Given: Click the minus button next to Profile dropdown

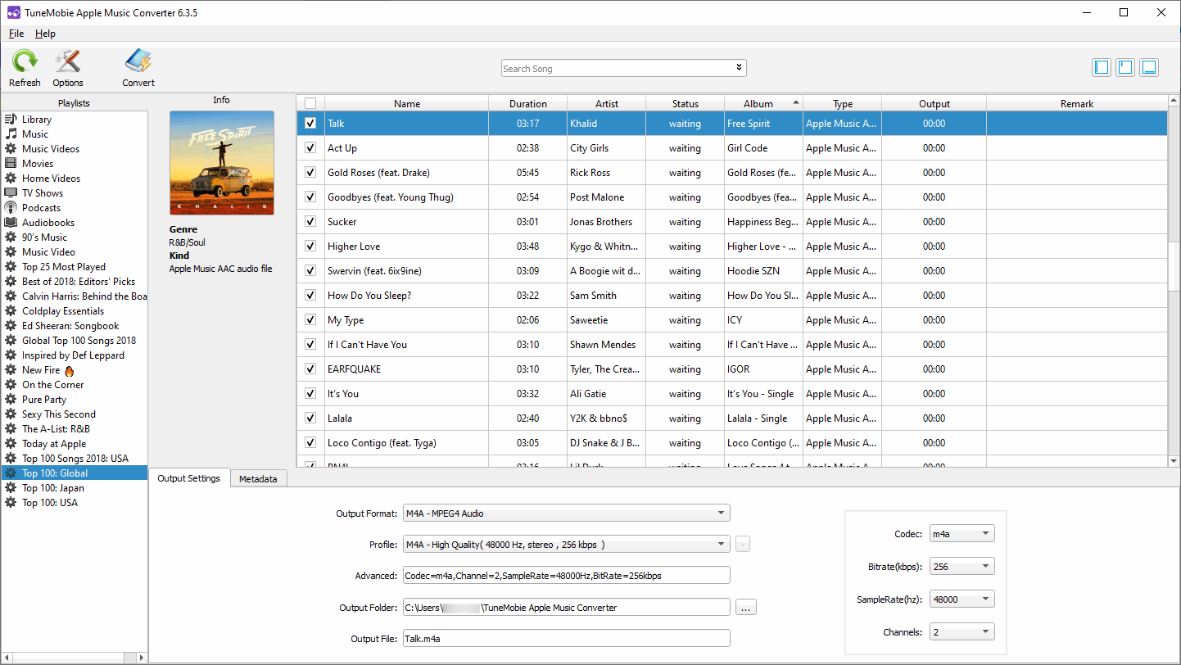Looking at the screenshot, I should coord(743,544).
